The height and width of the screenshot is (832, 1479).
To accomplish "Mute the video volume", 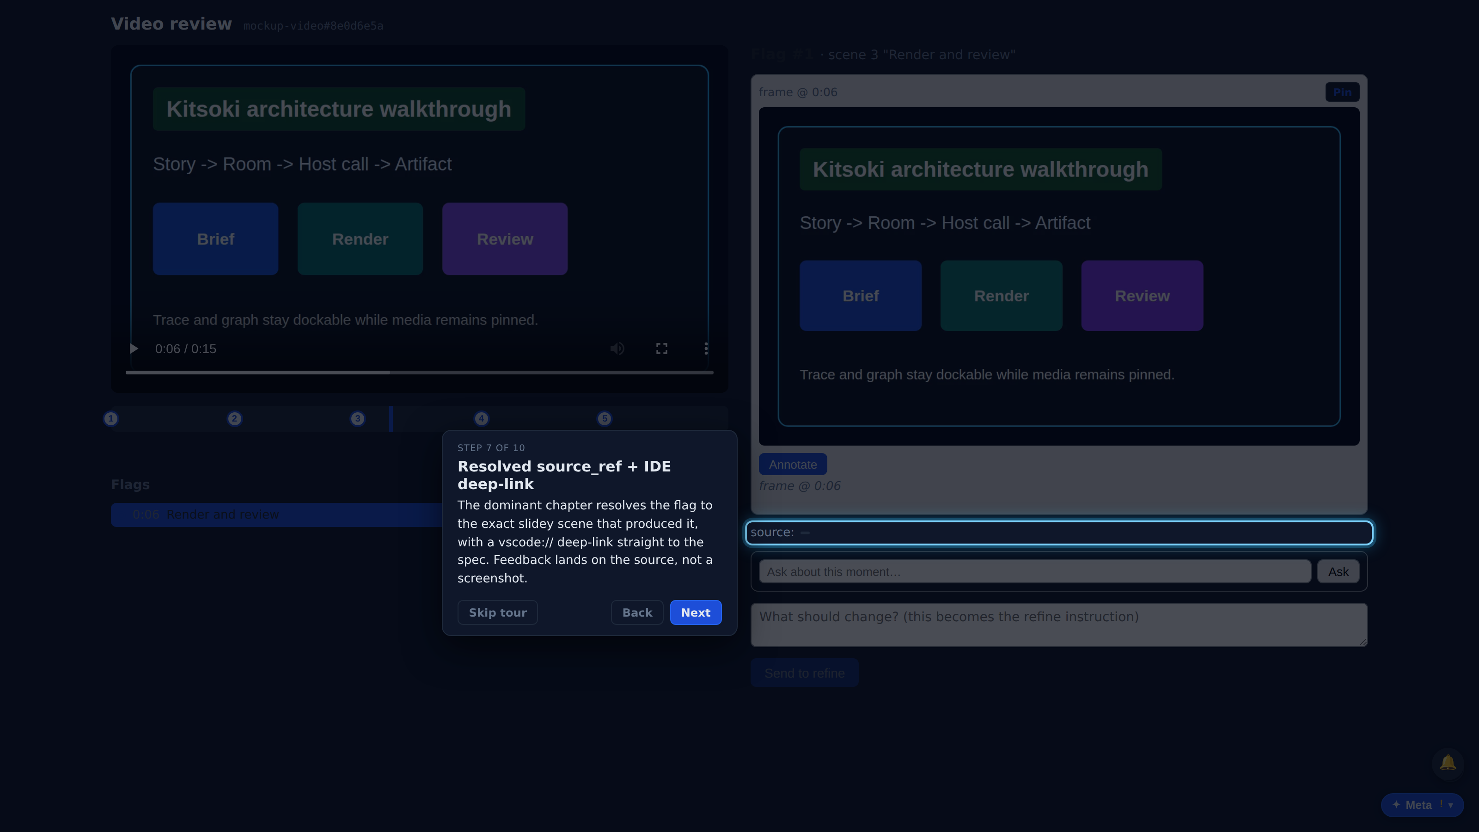I will point(617,349).
